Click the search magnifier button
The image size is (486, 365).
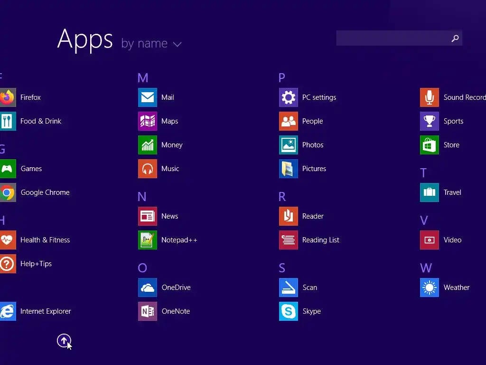(x=455, y=38)
